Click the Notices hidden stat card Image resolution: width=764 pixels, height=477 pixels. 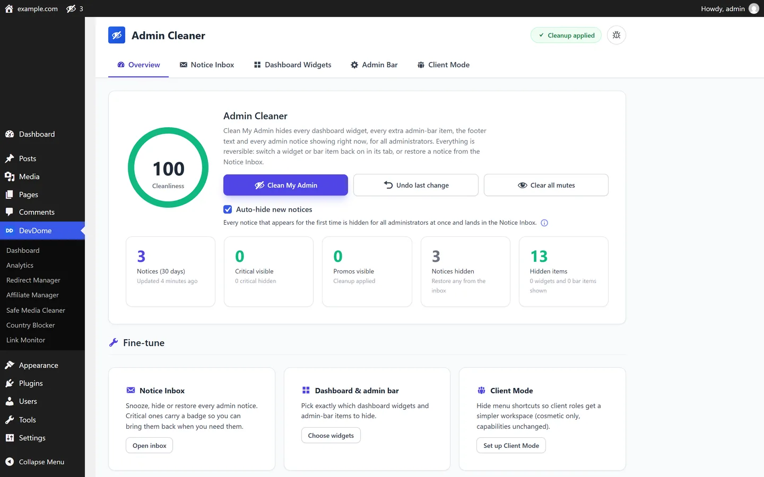click(465, 271)
